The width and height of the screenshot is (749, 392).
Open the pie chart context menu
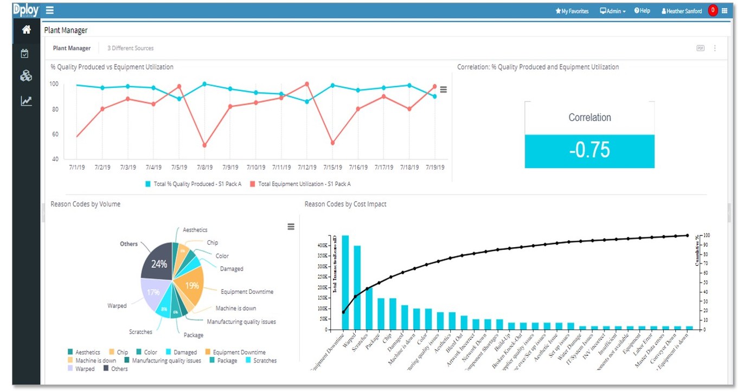pyautogui.click(x=291, y=227)
